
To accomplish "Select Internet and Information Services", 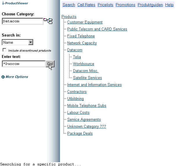I will [94, 85].
